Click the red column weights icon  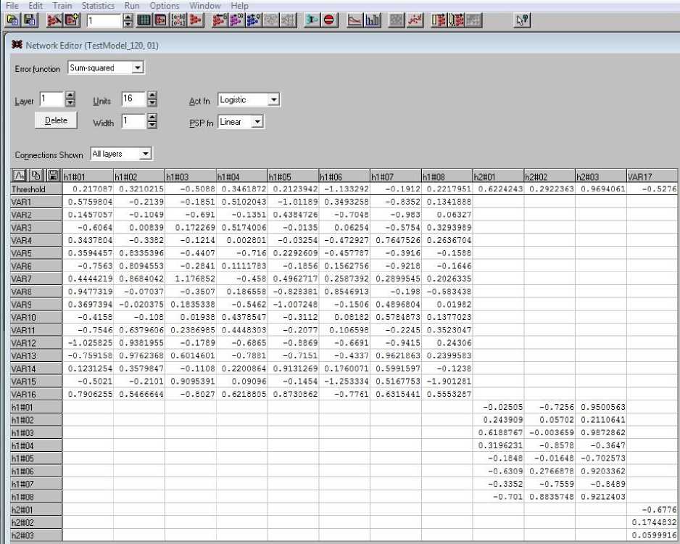tap(439, 20)
